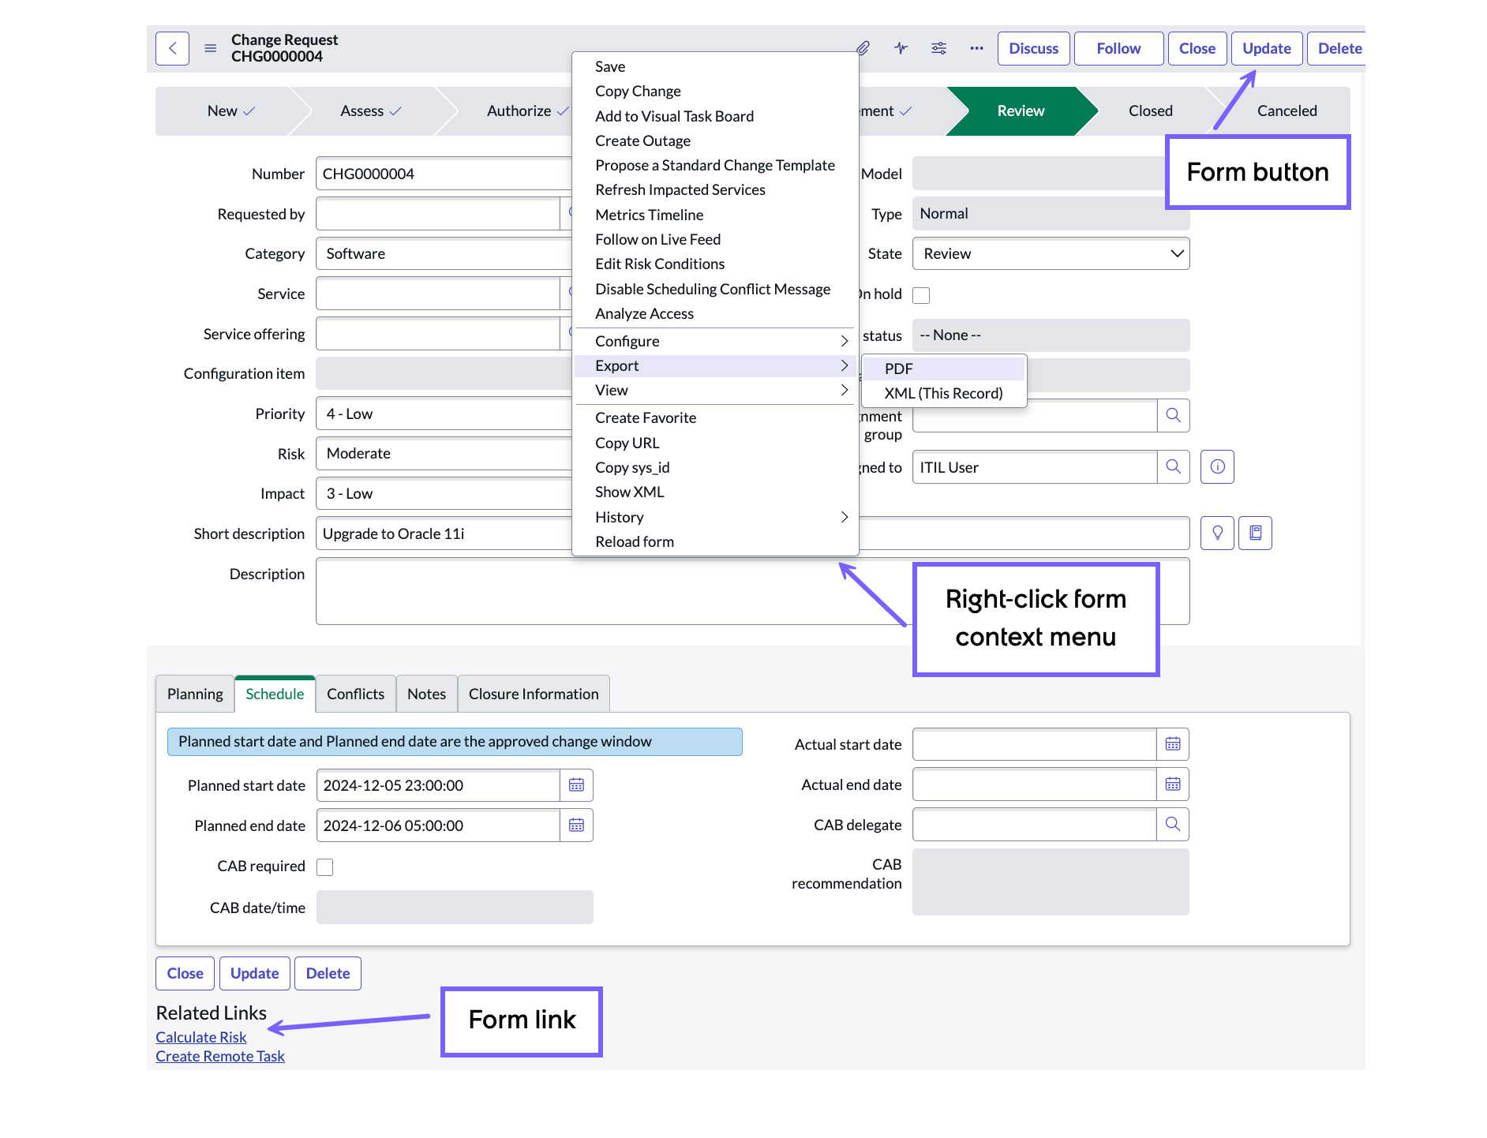Open the activity stream pulse icon
Screen dimensions: 1487x1138
[x=901, y=48]
